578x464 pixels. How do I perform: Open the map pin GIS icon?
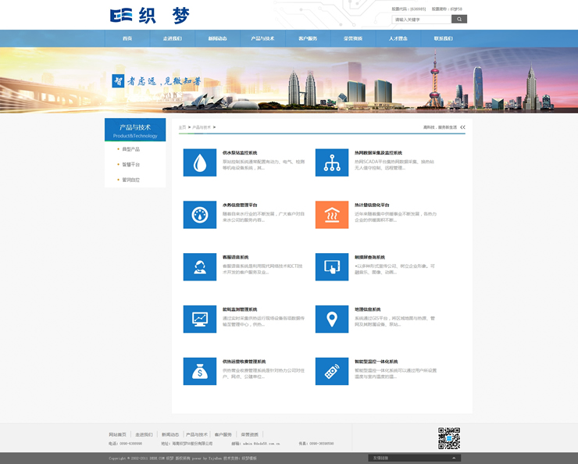(x=332, y=319)
